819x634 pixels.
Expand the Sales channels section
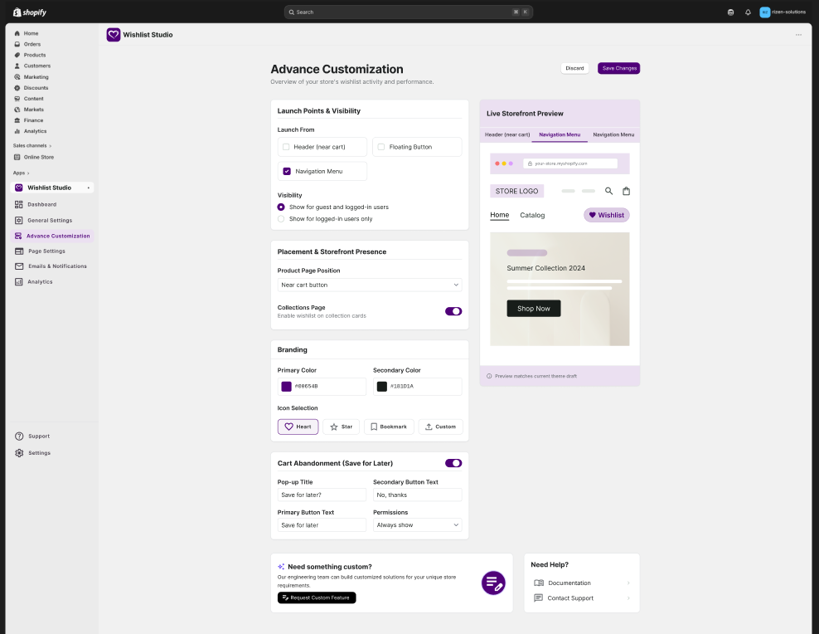[31, 146]
